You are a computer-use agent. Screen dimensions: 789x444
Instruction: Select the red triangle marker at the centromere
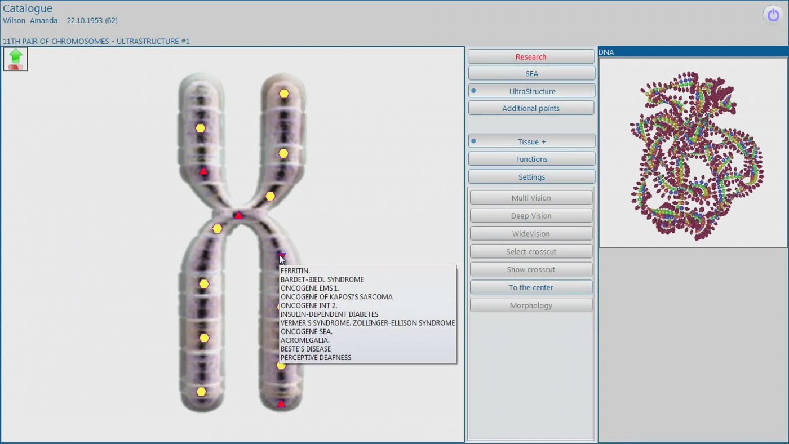[x=238, y=215]
